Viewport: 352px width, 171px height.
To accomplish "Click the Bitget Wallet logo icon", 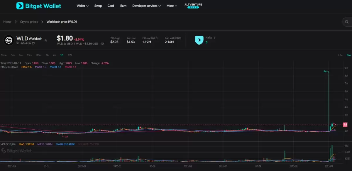I will coord(19,6).
